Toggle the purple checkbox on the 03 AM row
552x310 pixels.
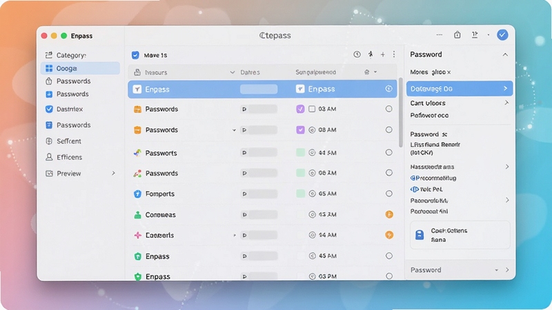click(300, 109)
